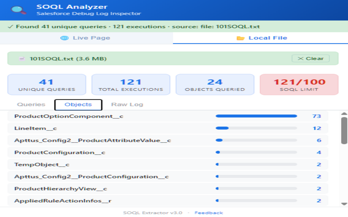Click the objects list scrollbar thumb
The height and width of the screenshot is (217, 348).
coord(344,130)
